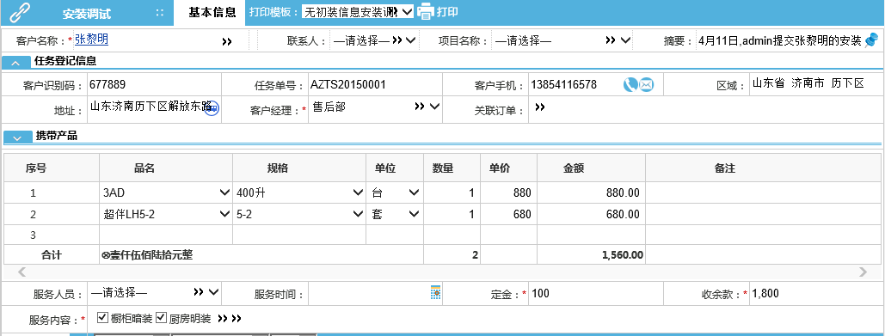
Task: Click the double arrow next to 联系人
Action: (x=397, y=40)
